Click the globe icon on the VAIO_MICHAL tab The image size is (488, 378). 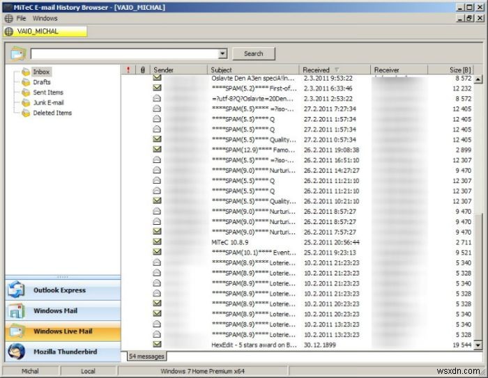9,31
